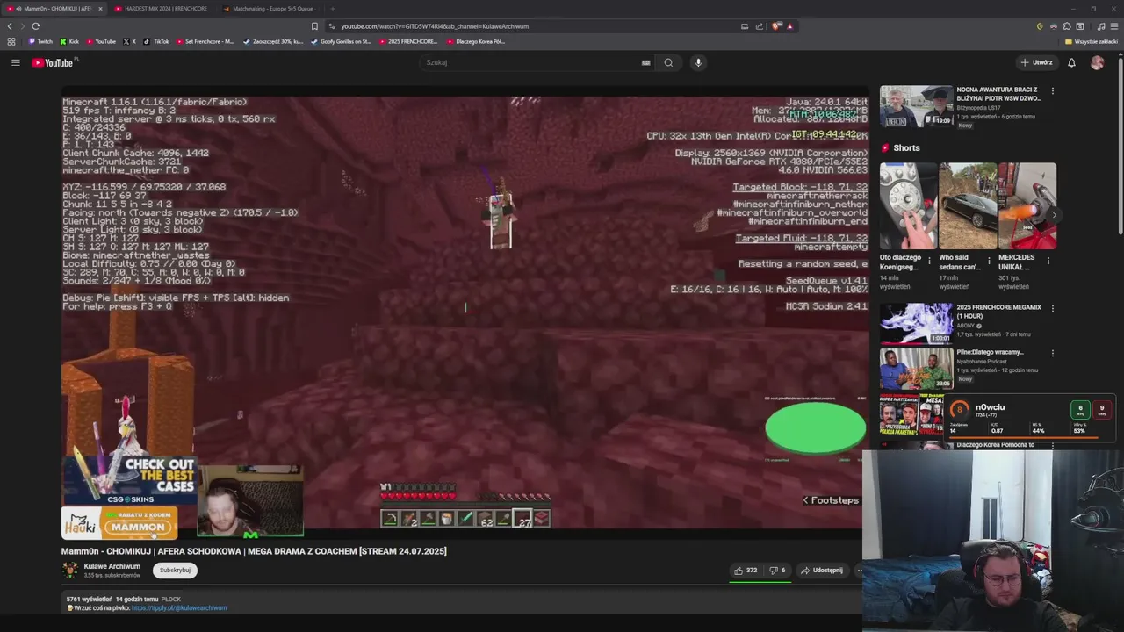This screenshot has width=1124, height=632.
Task: Click the Utwórz create button
Action: [x=1036, y=62]
